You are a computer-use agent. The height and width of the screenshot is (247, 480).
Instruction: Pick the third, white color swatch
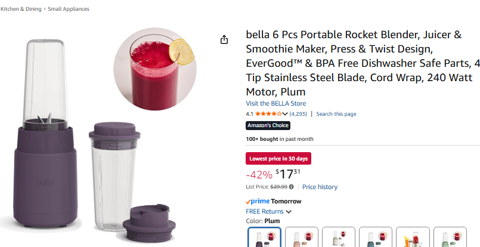338,237
